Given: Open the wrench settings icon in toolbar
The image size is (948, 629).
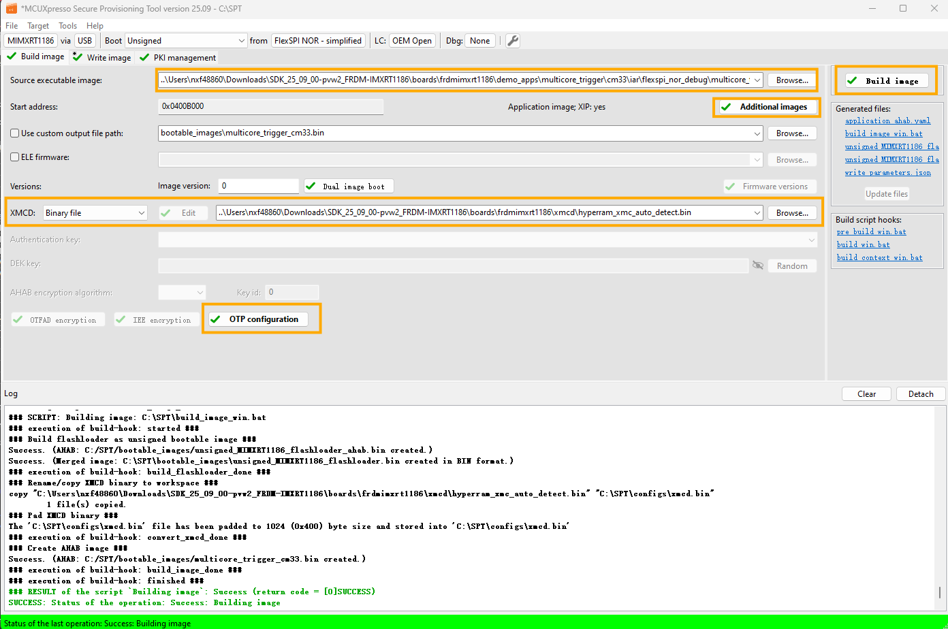Looking at the screenshot, I should [513, 41].
